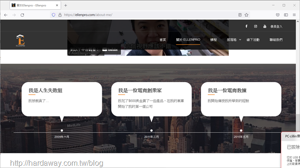Click the 2011年三月 timeline dot

(151, 131)
